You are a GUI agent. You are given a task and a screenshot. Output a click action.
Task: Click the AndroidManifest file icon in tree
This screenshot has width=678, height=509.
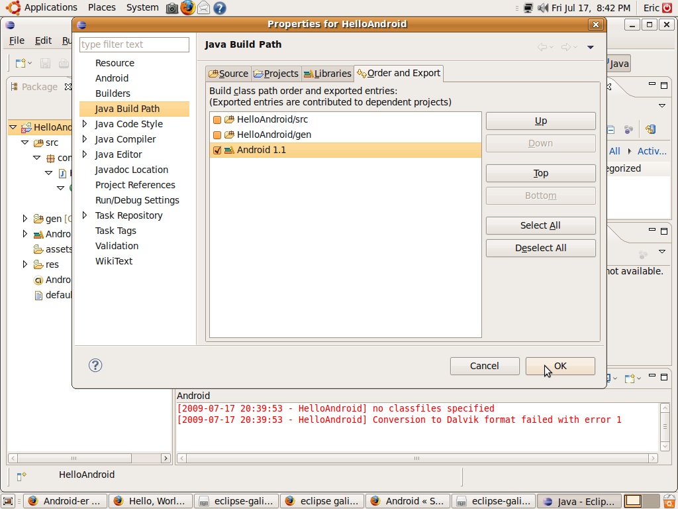(38, 280)
